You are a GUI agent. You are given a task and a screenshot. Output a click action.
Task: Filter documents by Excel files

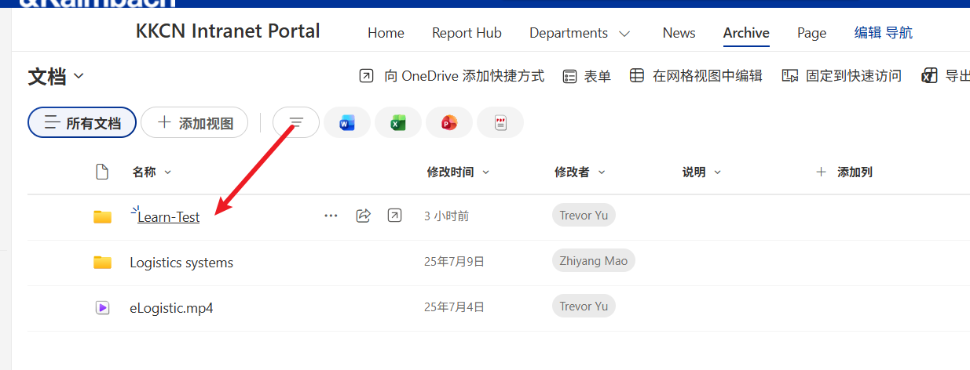[398, 122]
